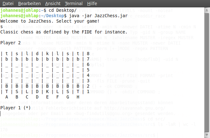Click column label H below the board

pos(78,97)
